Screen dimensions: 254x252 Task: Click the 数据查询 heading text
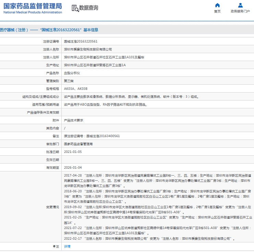click(88, 8)
